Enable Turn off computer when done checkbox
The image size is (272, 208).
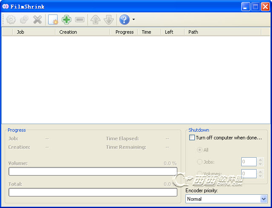click(x=192, y=138)
